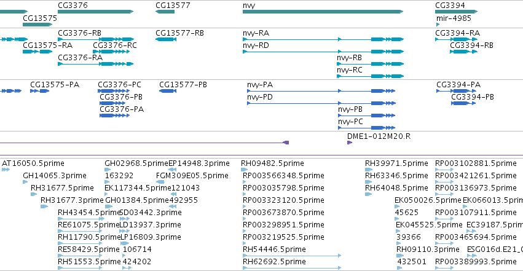Select EST RH39971.5prime
The height and width of the screenshot is (271, 523).
point(396,163)
